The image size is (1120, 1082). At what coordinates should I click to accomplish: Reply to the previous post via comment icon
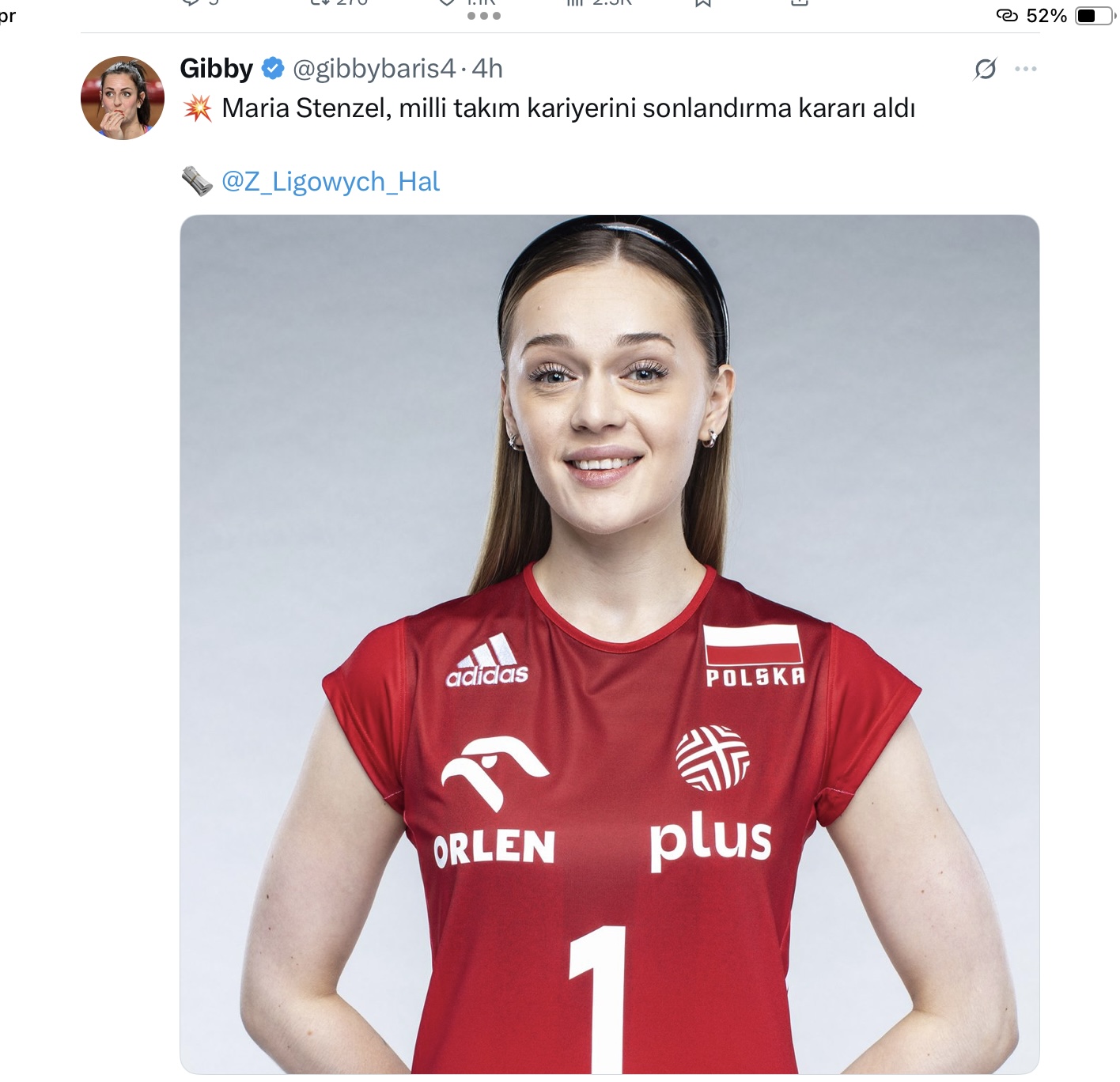tap(191, 3)
